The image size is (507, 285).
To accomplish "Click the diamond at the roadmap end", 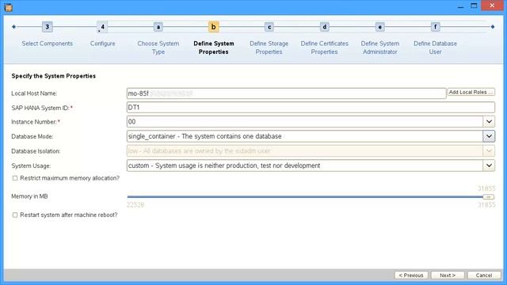I will tap(493, 27).
